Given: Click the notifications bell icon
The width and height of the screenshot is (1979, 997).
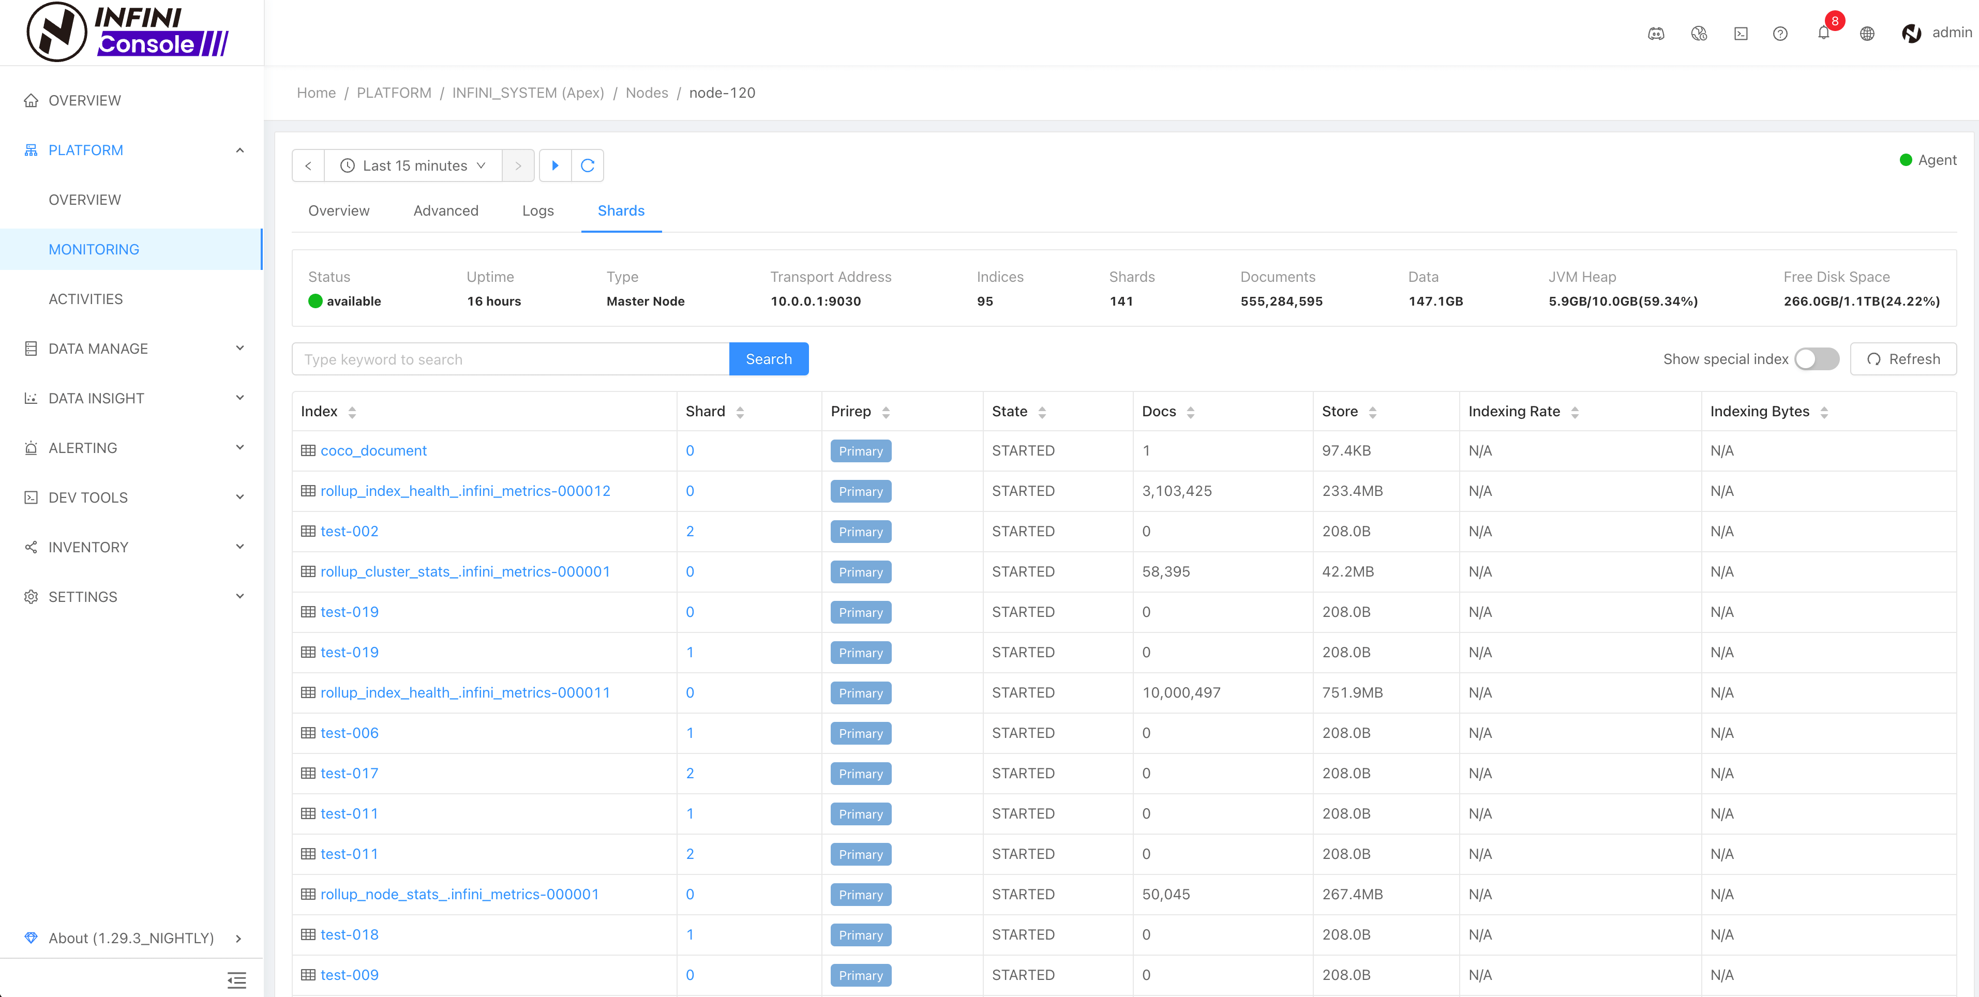Looking at the screenshot, I should 1823,33.
